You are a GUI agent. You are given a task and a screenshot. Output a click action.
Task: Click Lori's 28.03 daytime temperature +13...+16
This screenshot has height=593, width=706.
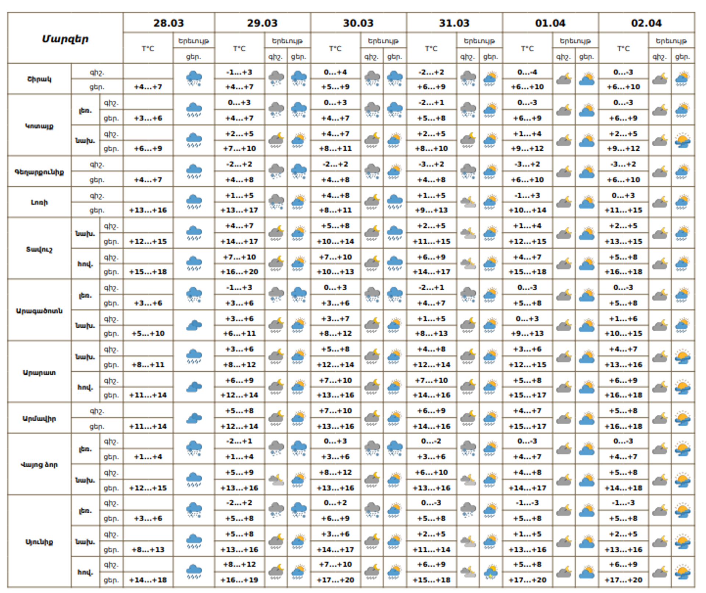(148, 210)
